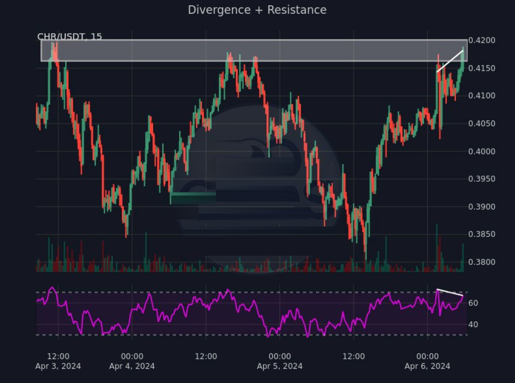
Task: Click the 00:00 time label above Apr 4, 2024
Action: click(132, 356)
